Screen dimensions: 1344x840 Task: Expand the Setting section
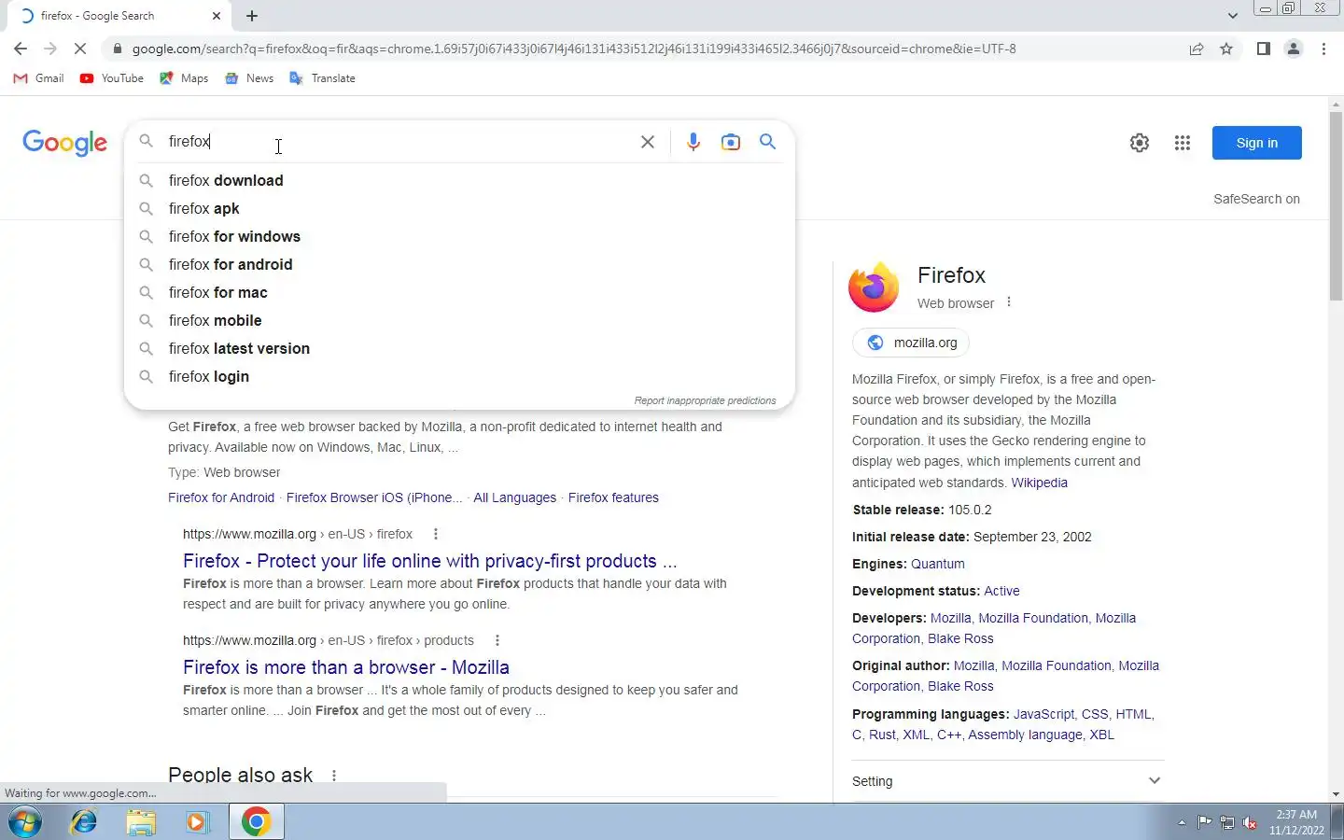[1008, 781]
